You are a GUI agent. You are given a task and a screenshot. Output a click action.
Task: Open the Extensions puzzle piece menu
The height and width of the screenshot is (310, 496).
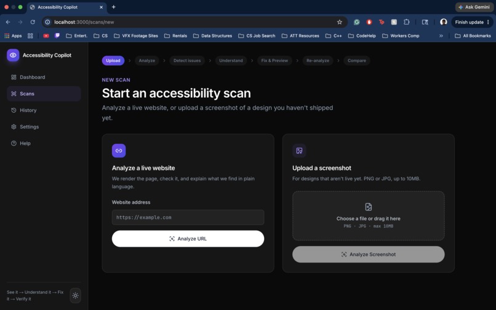point(407,22)
